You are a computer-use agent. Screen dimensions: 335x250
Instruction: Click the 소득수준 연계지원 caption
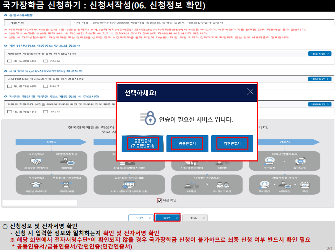(36, 168)
